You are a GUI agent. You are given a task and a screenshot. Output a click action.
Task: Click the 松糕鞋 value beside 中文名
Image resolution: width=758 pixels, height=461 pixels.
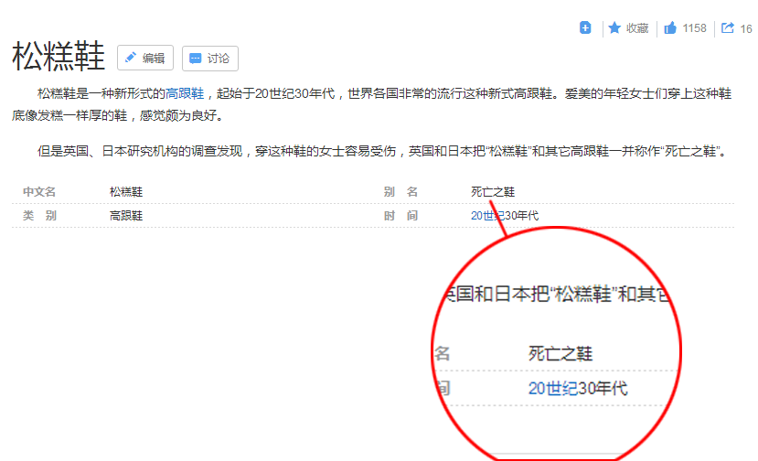point(126,192)
